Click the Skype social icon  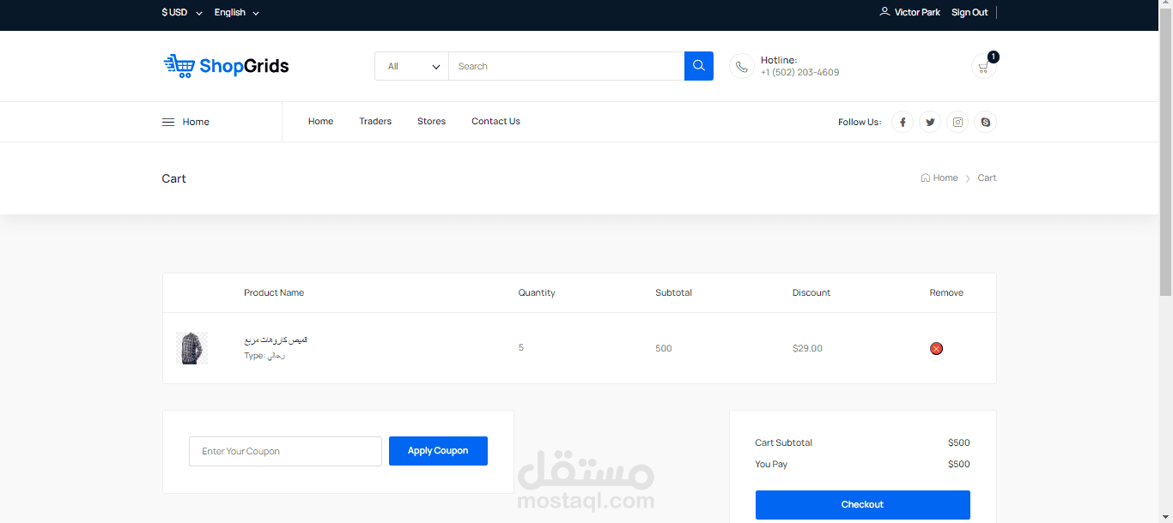click(985, 122)
